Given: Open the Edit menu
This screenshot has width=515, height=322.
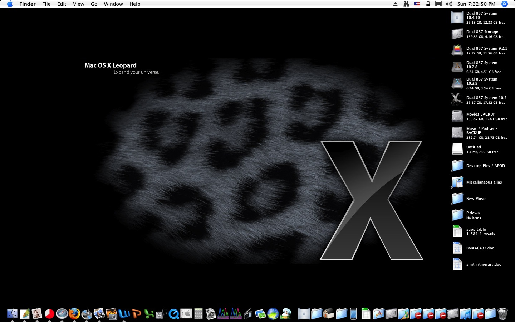Looking at the screenshot, I should [62, 4].
